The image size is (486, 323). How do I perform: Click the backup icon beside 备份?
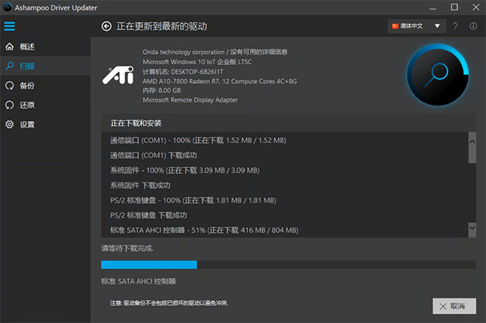(10, 86)
